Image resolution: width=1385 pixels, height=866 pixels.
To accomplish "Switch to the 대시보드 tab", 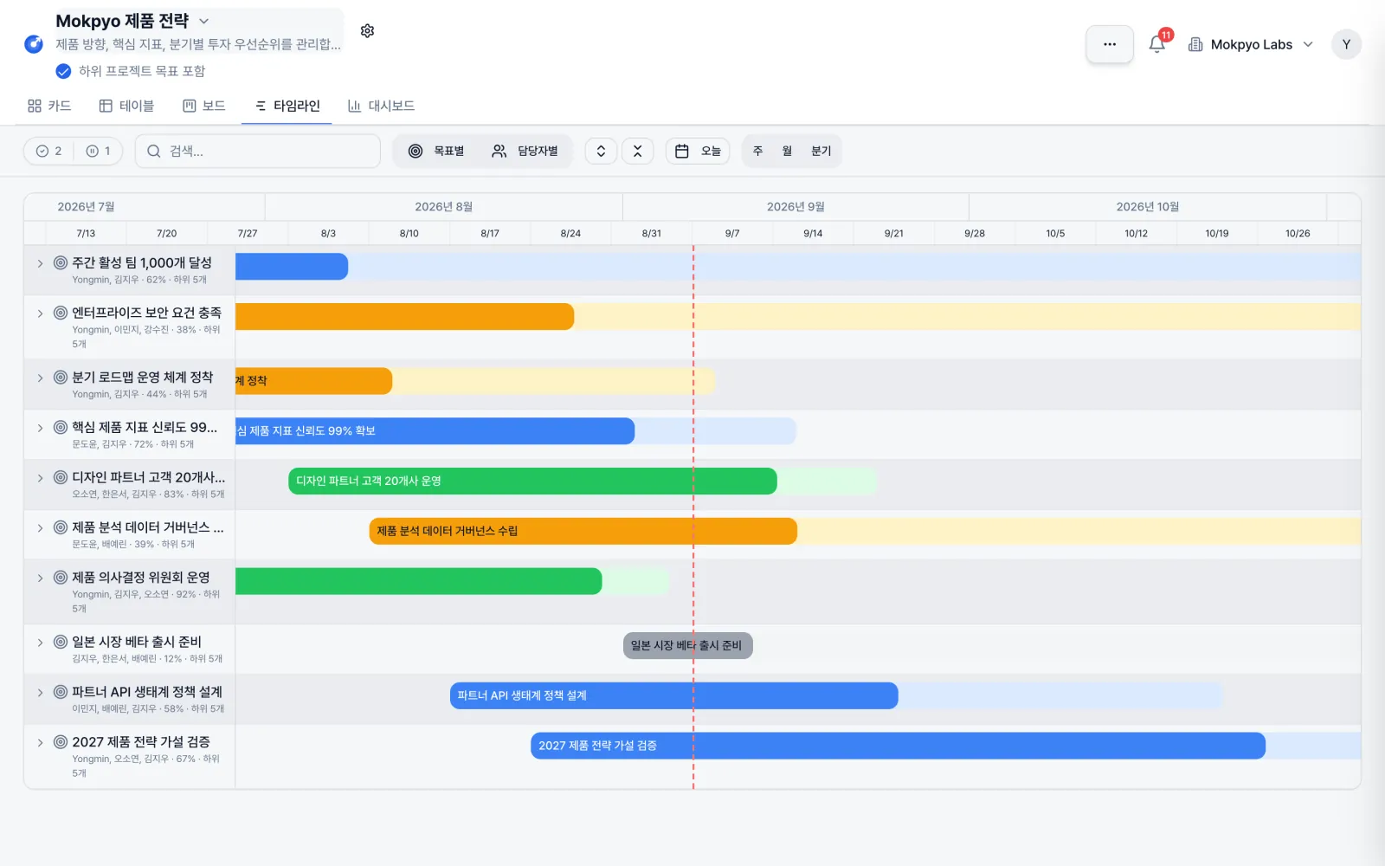I will pyautogui.click(x=381, y=106).
